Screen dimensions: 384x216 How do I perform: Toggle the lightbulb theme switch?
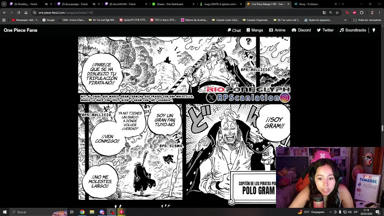[x=373, y=30]
